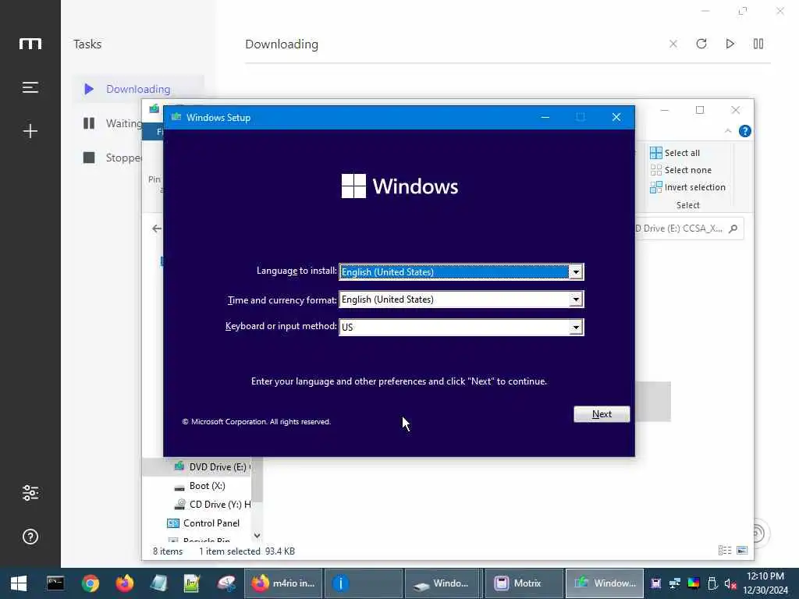799x599 pixels.
Task: Launch Firefox from the taskbar
Action: pyautogui.click(x=124, y=583)
